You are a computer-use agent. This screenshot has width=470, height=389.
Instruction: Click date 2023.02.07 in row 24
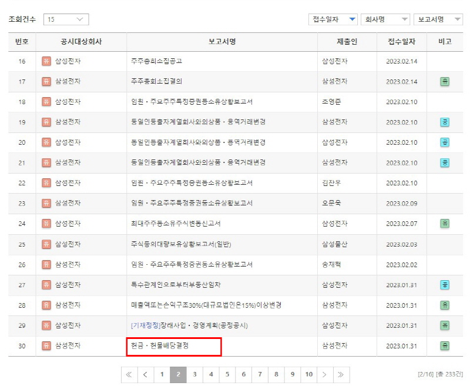coord(402,224)
